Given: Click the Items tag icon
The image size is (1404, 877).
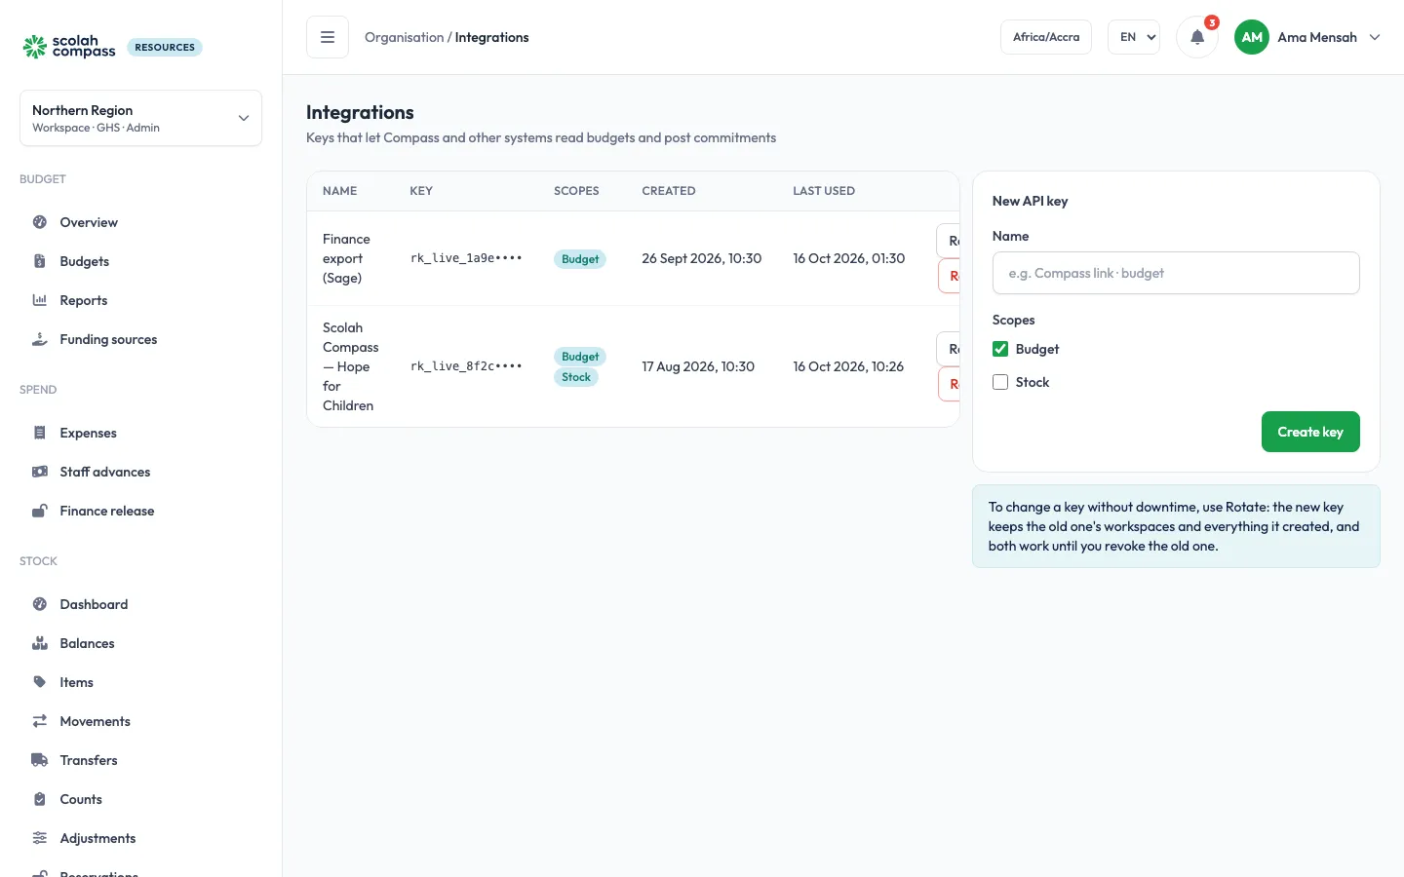Looking at the screenshot, I should click(40, 682).
